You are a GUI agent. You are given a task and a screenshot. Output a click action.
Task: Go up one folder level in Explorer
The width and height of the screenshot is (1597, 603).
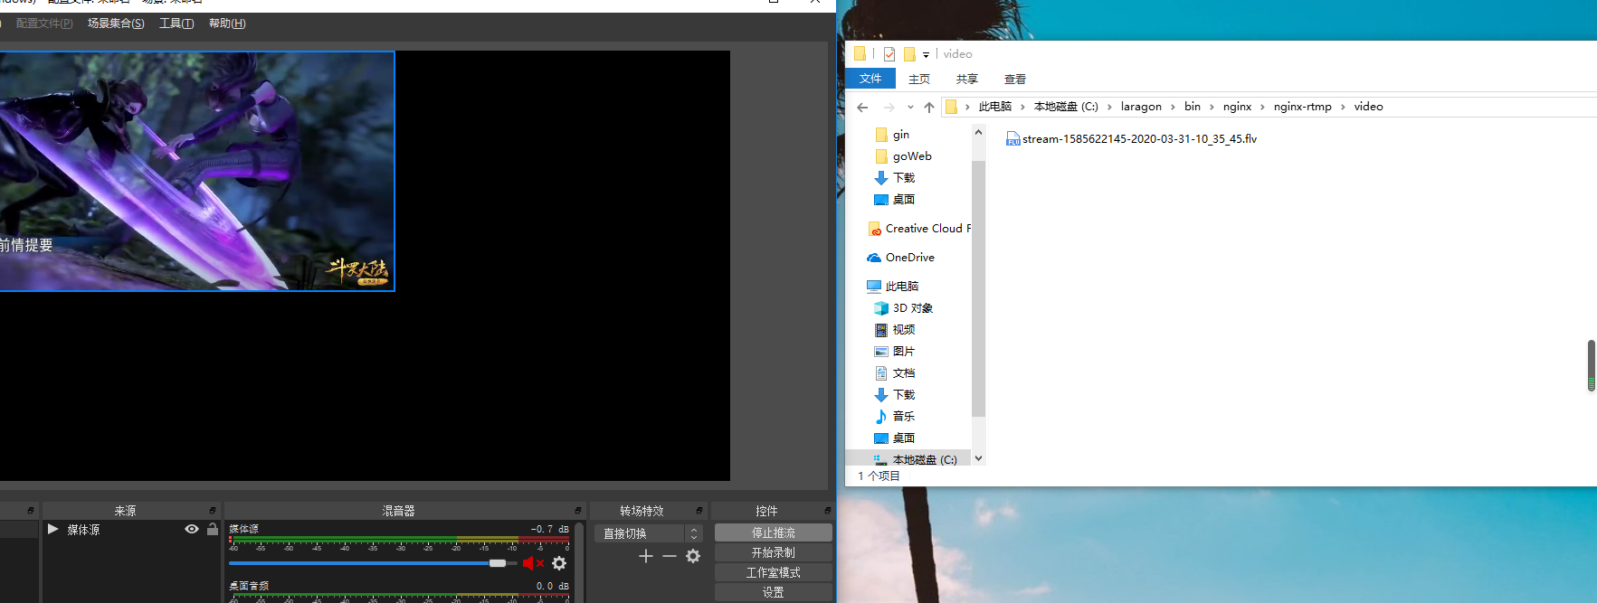click(929, 107)
